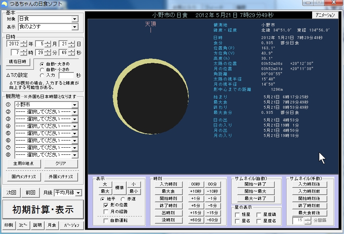Click the 最小 display size button
Image resolution: width=344 pixels, height=234 pixels.
[134, 191]
